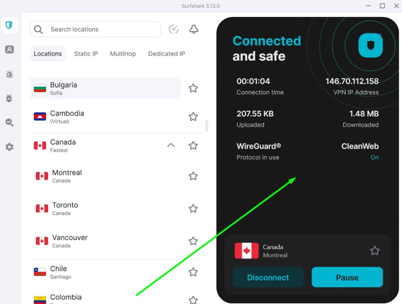Open the Antivirus bug icon in sidebar
Screen dimensions: 402x304
pos(9,98)
